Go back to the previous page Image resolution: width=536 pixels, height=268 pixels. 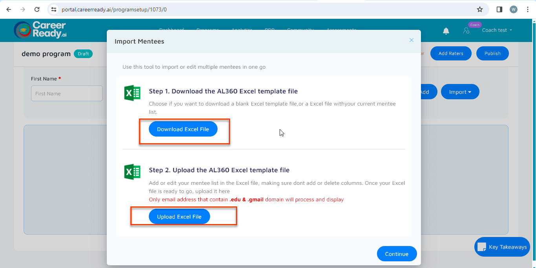pos(9,9)
